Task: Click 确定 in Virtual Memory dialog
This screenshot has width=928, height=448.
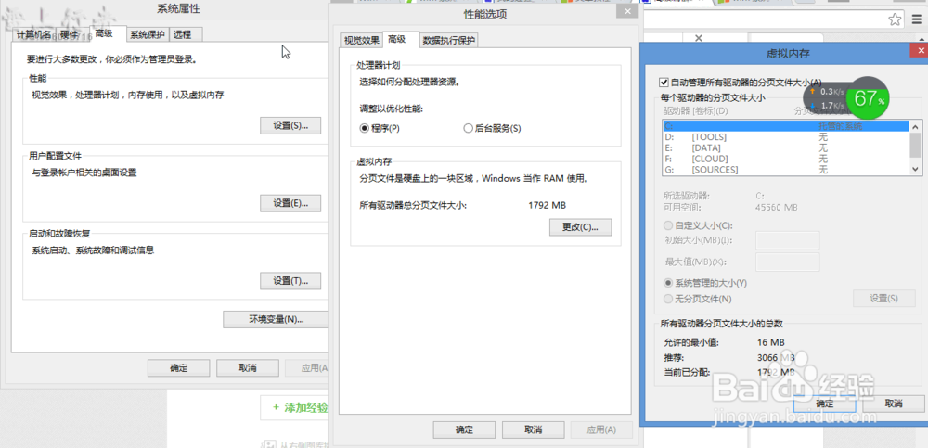Action: (825, 403)
